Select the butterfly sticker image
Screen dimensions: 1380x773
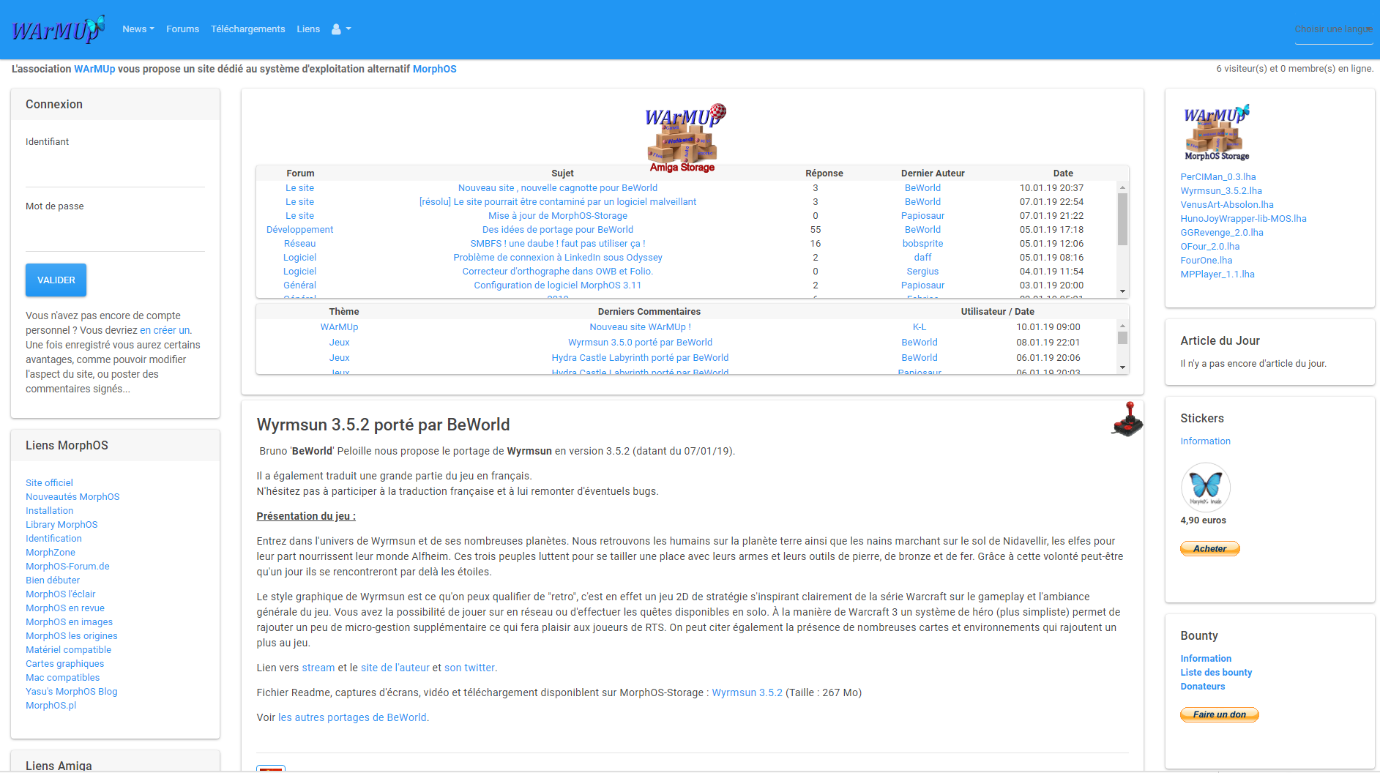[x=1205, y=486]
